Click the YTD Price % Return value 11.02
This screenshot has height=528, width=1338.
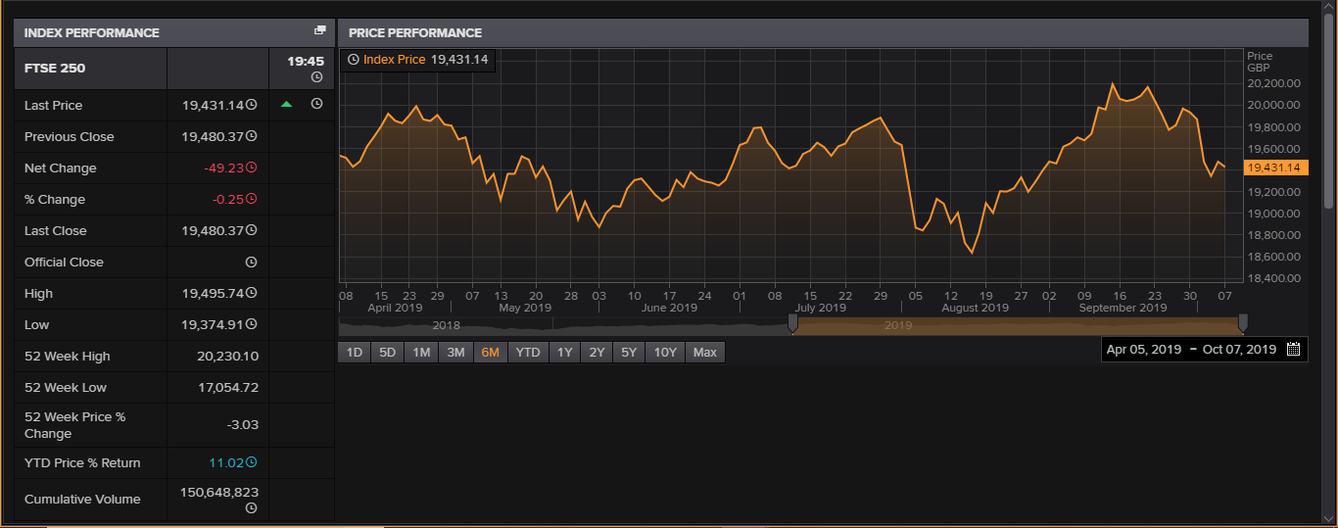pos(226,462)
